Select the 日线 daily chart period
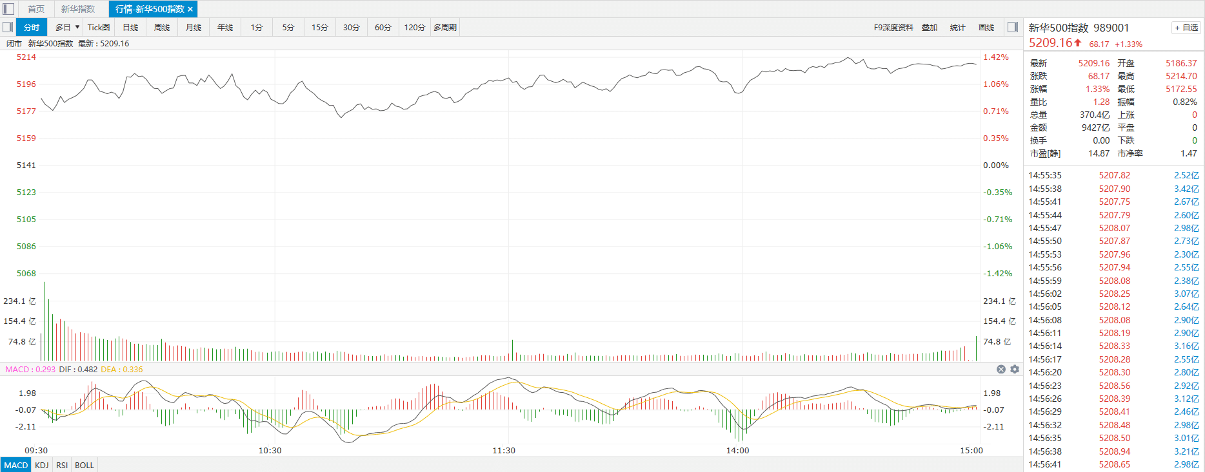This screenshot has width=1205, height=472. 130,27
